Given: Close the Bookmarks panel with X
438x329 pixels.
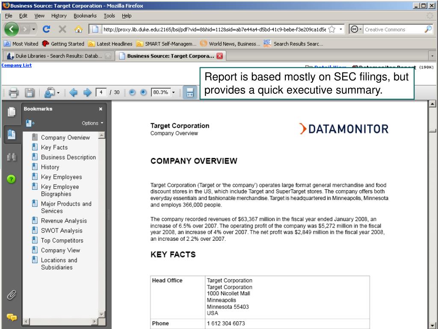Looking at the screenshot, I should (x=101, y=109).
